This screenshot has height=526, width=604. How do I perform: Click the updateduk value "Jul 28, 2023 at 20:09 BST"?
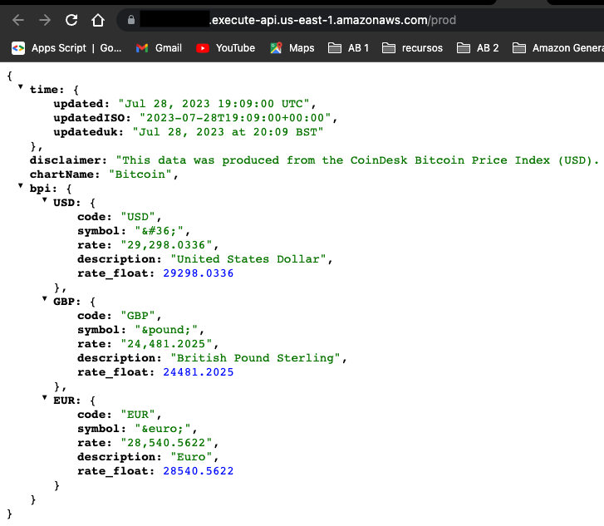(x=228, y=132)
